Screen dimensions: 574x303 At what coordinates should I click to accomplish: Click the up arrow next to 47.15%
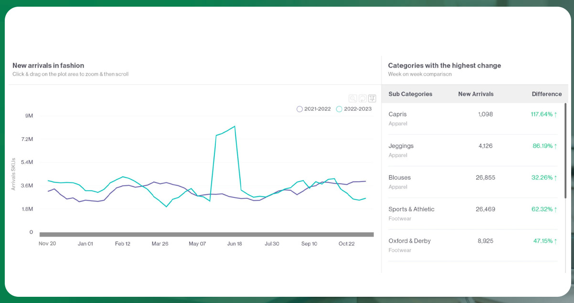click(x=556, y=241)
